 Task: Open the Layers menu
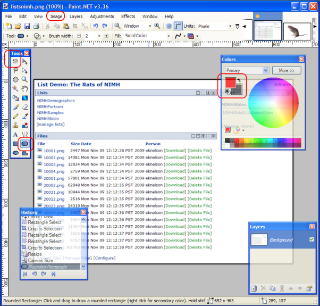[76, 16]
